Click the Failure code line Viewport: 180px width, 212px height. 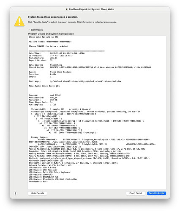[x=50, y=42]
